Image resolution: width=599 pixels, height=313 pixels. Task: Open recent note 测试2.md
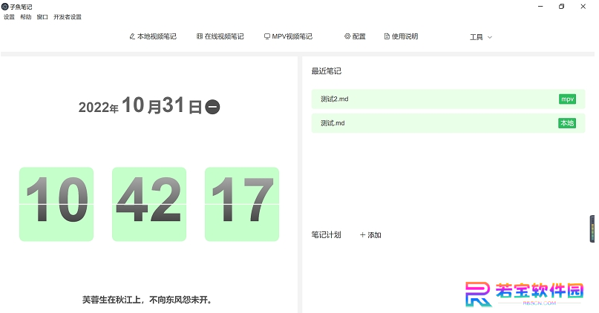point(448,99)
